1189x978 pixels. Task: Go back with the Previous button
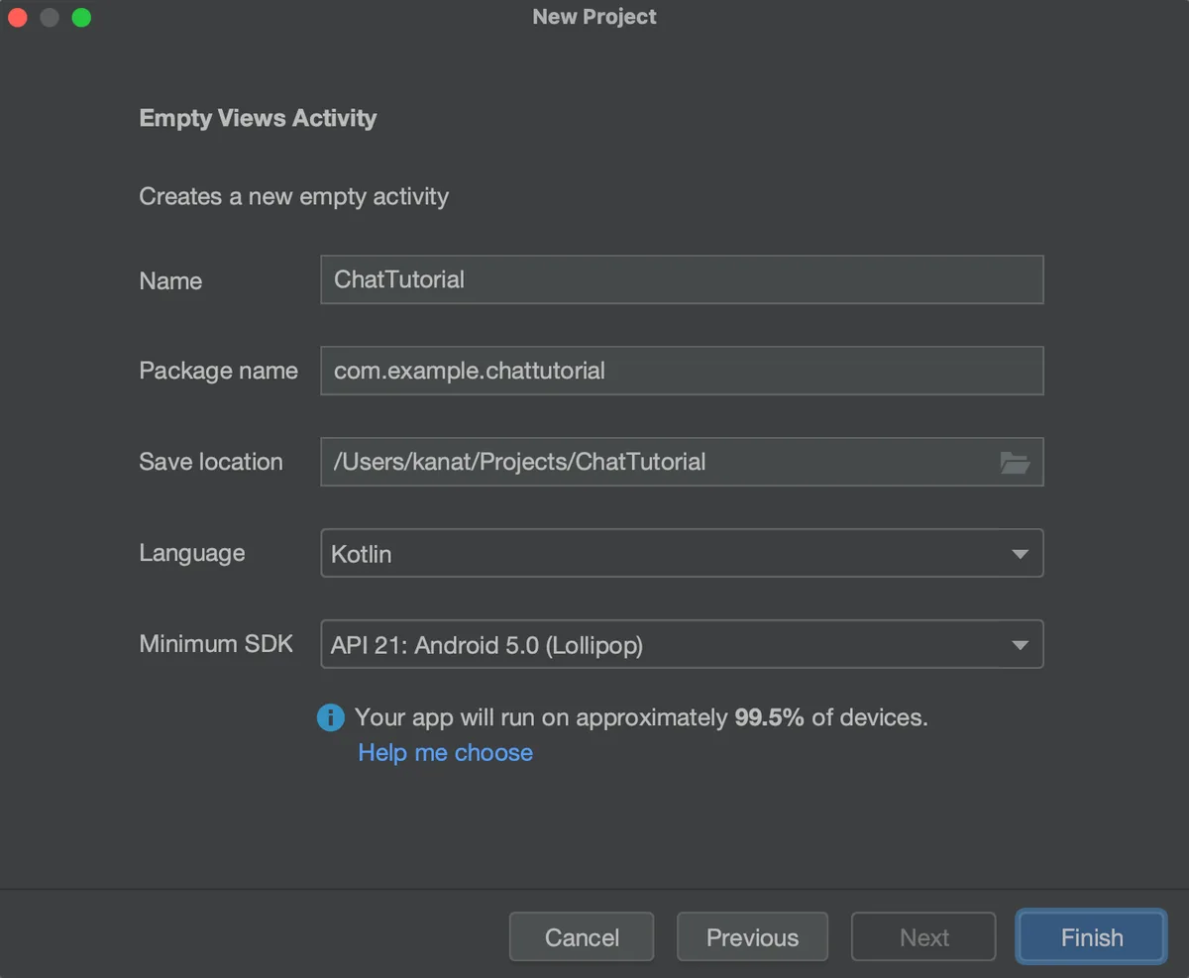point(752,937)
